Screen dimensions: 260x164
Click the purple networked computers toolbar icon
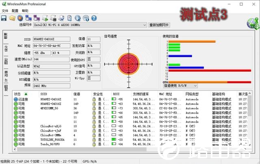click(x=37, y=18)
